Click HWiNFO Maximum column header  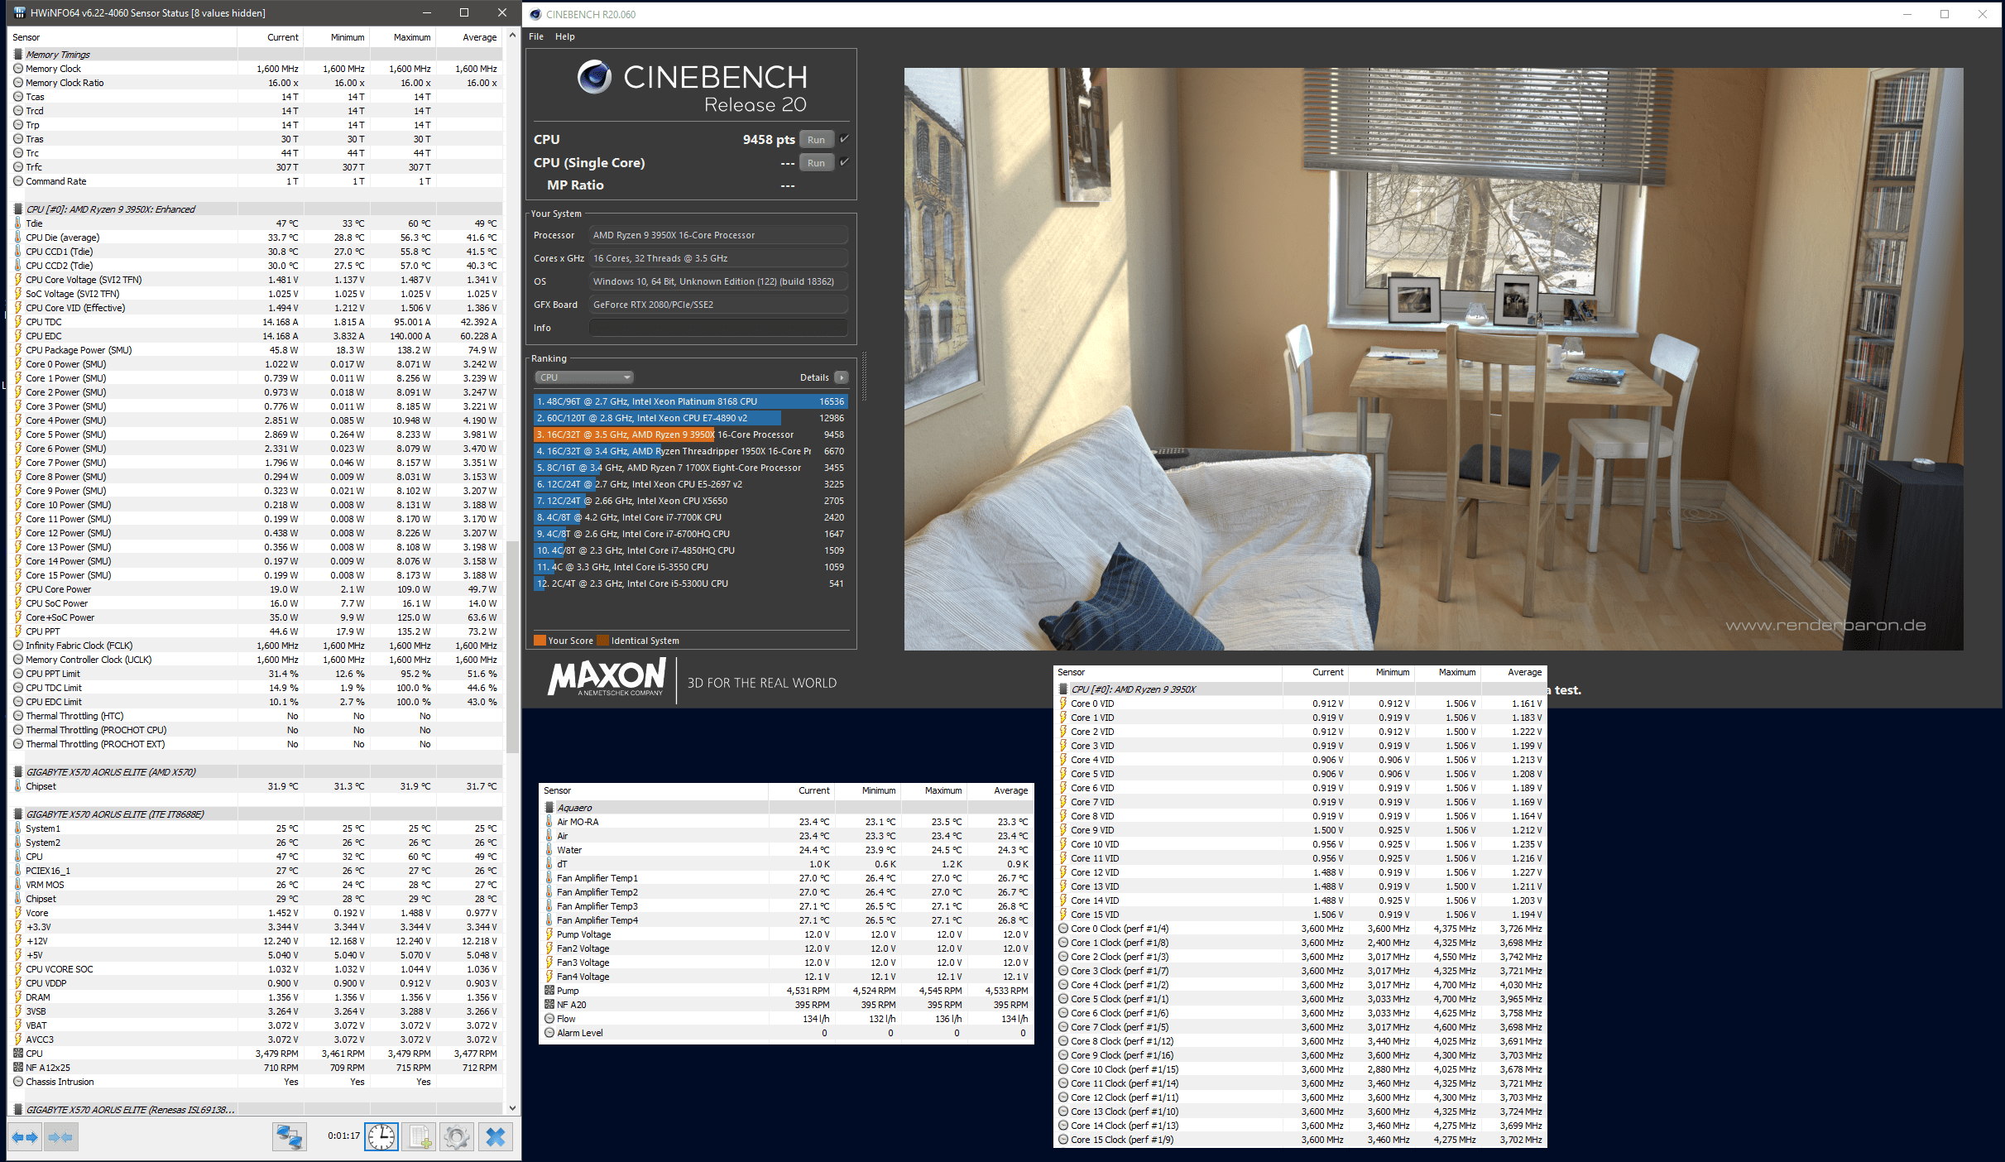click(403, 37)
